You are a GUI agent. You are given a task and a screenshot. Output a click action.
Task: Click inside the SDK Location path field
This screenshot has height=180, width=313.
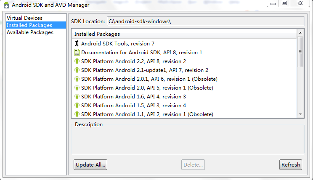(x=206, y=21)
